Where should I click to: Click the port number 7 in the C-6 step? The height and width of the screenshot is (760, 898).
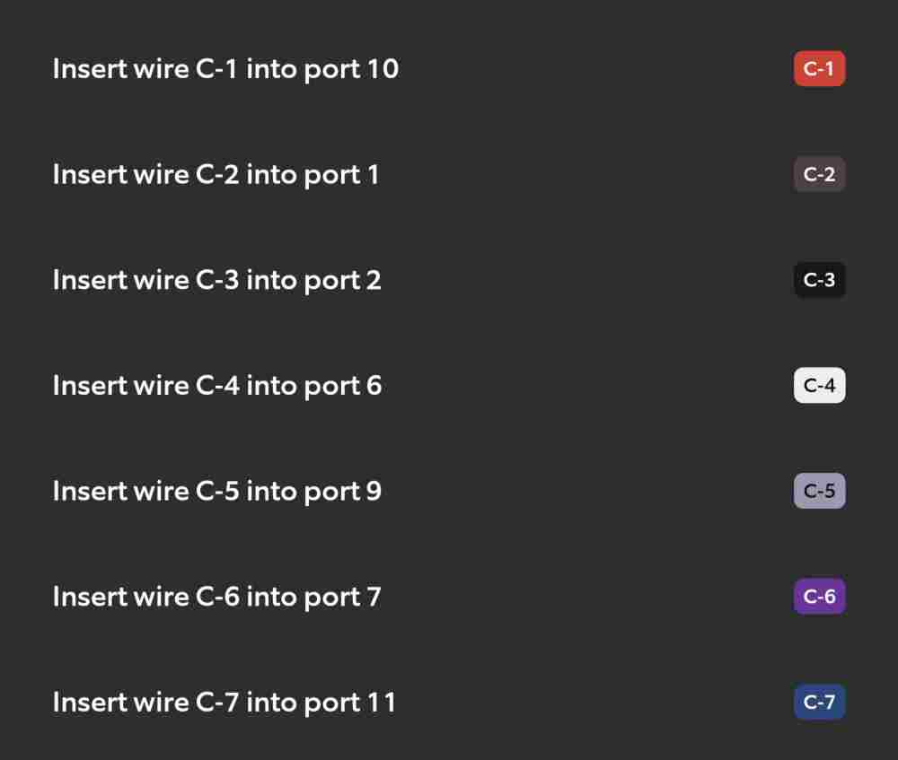click(x=374, y=597)
